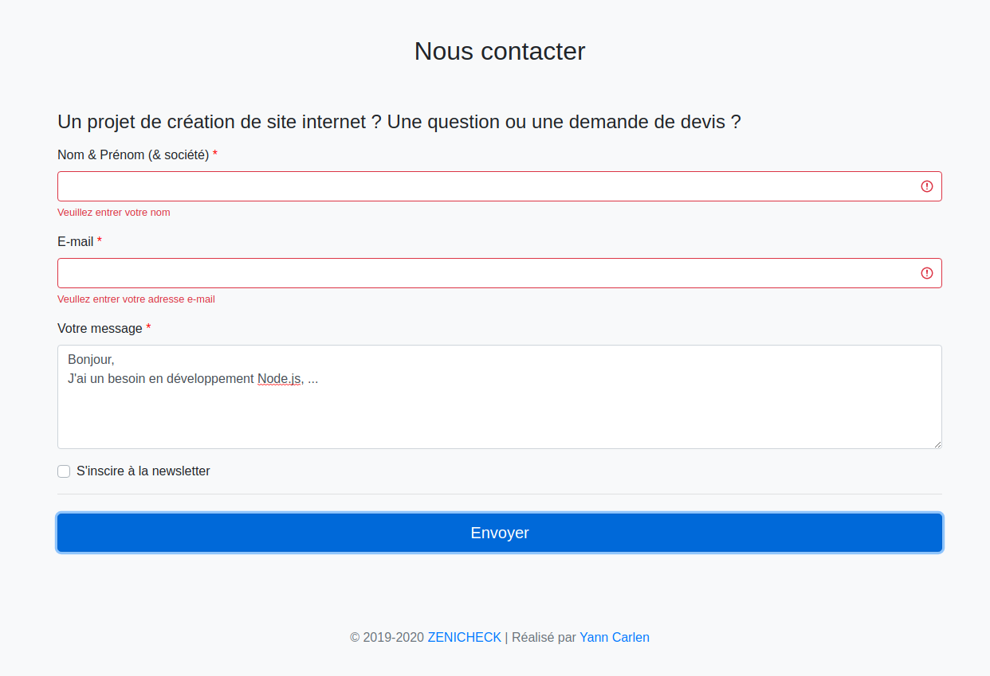The height and width of the screenshot is (676, 990).
Task: Click the "E-mail" field label
Action: click(76, 241)
